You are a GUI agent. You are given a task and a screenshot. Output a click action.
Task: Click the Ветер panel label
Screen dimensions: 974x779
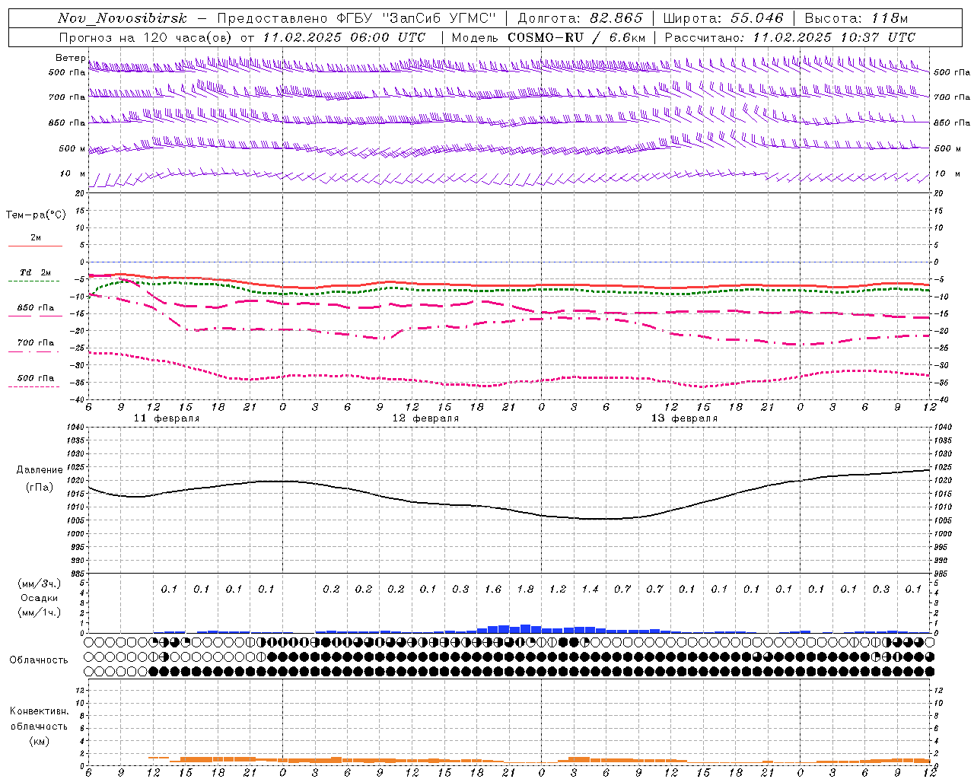coord(70,58)
